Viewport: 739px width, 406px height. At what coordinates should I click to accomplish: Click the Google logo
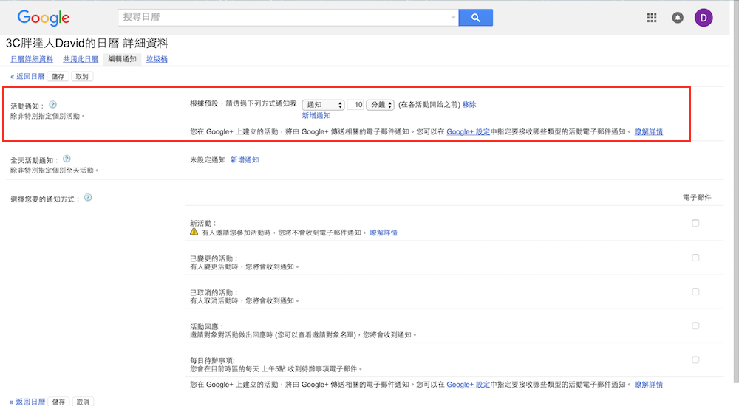pyautogui.click(x=43, y=18)
